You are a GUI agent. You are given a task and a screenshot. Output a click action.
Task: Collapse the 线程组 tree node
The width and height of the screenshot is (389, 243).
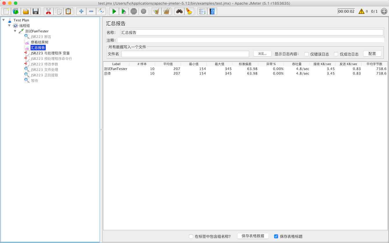[x=9, y=25]
